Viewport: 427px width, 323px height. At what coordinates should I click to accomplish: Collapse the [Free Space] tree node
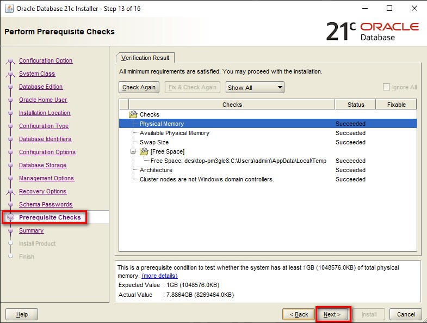[133, 151]
